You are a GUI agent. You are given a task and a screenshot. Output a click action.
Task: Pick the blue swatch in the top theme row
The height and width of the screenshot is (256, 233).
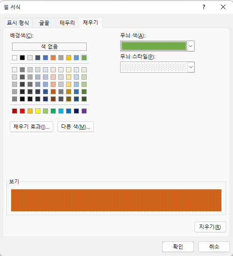point(45,58)
